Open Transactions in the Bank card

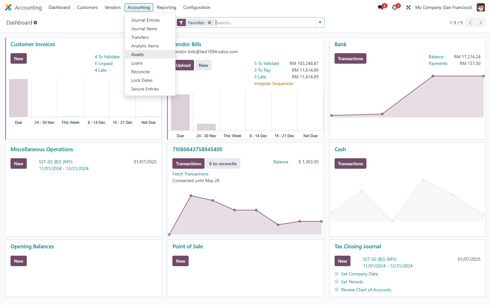(350, 59)
